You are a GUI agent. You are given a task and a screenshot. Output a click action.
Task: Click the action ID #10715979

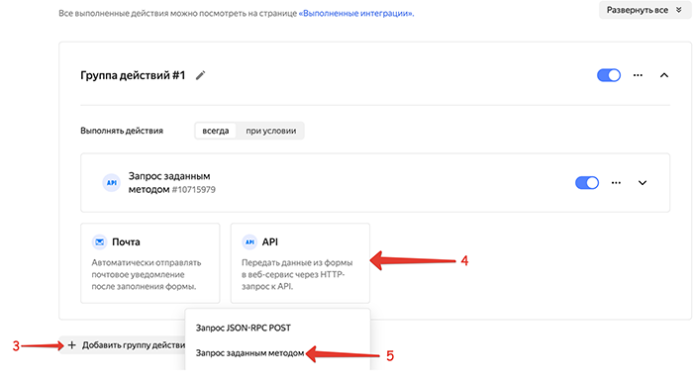pyautogui.click(x=194, y=190)
